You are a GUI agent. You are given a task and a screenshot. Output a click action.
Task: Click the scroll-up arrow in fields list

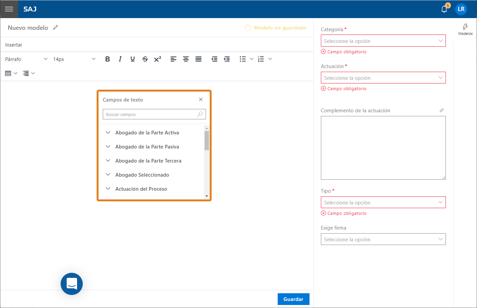[207, 129]
